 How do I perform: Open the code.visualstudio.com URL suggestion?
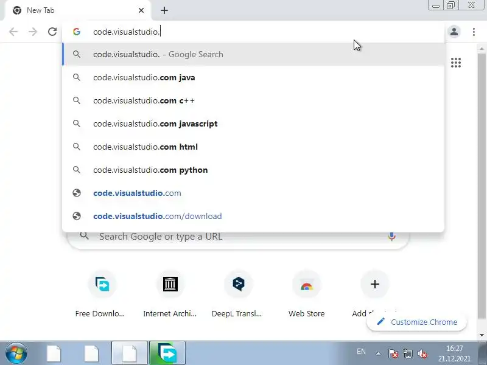pos(253,193)
